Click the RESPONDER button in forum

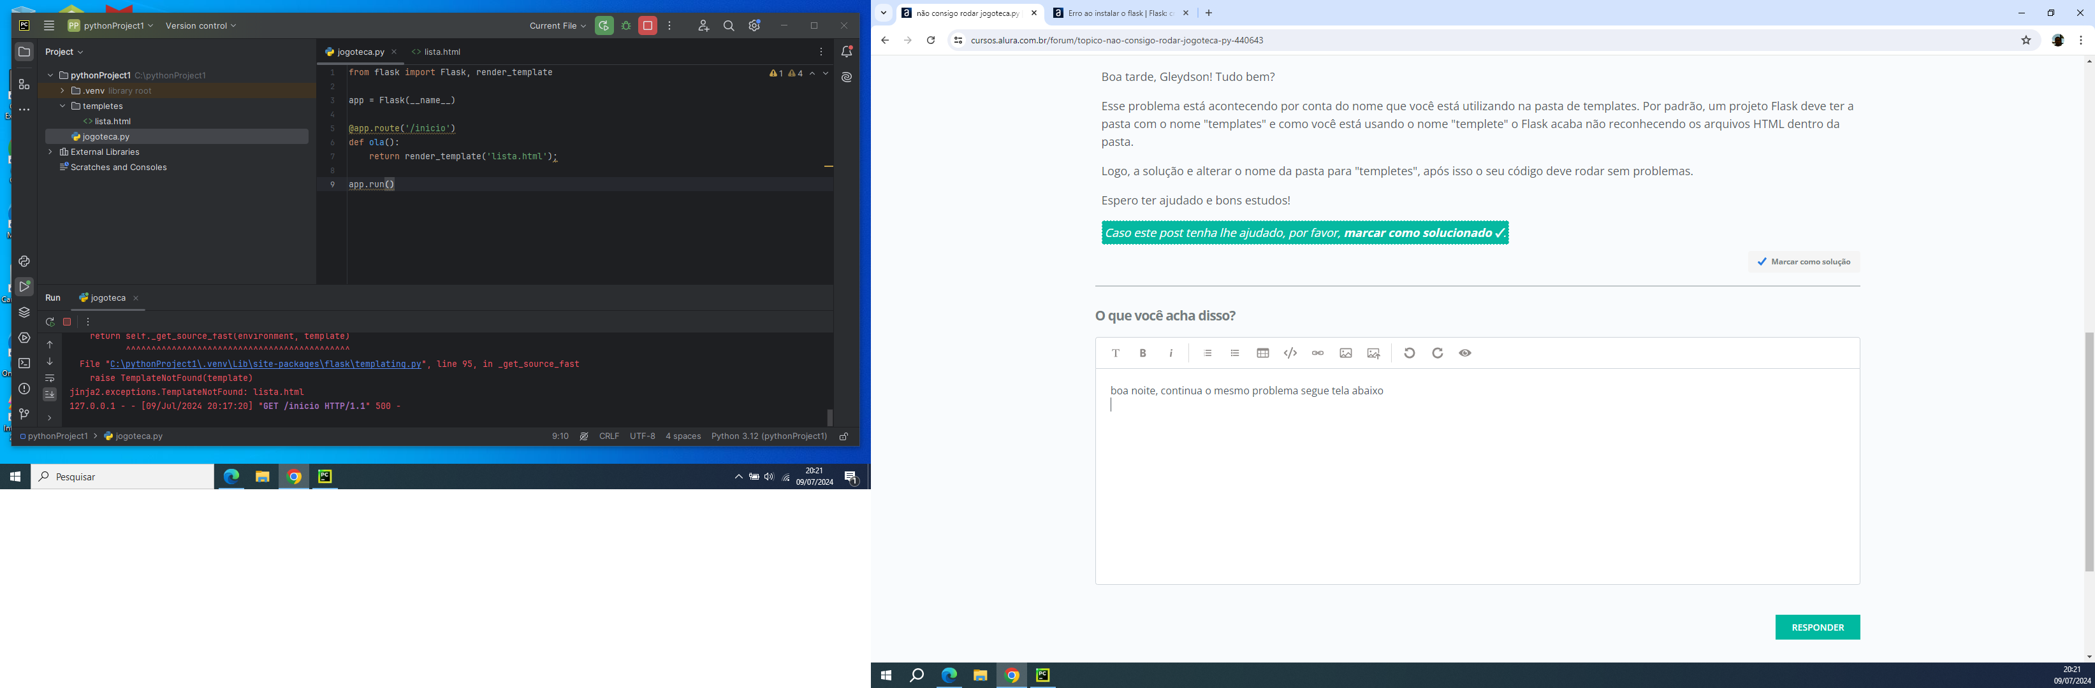[x=1818, y=627]
